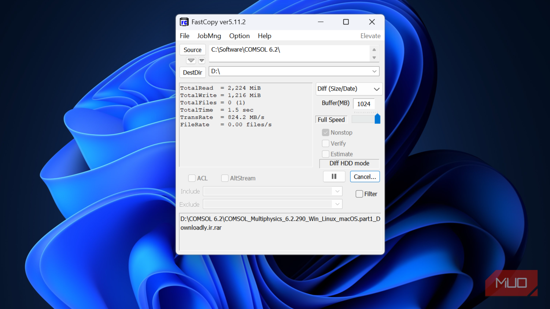Click the Source button
Image resolution: width=550 pixels, height=309 pixels.
click(x=192, y=50)
